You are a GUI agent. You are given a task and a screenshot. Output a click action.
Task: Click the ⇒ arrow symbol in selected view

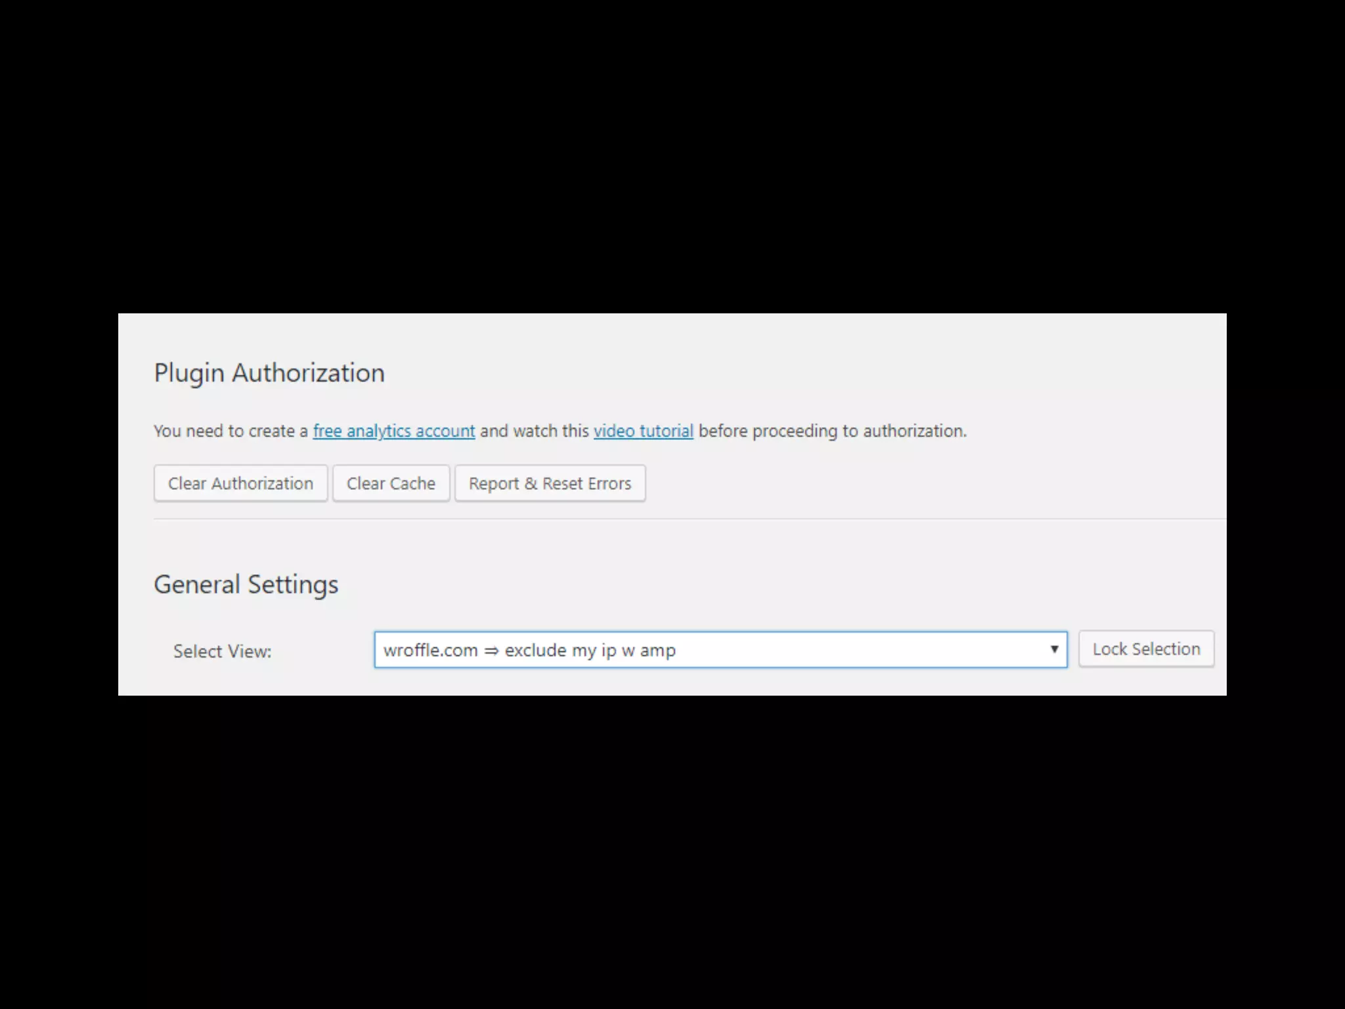[491, 650]
